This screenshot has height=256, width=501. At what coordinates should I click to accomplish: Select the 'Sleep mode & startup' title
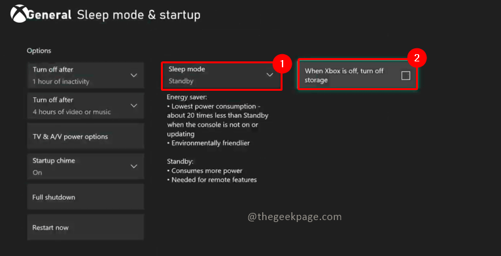(139, 15)
